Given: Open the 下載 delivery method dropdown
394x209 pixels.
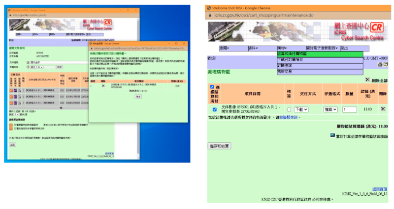Looking at the screenshot, I should (301, 109).
